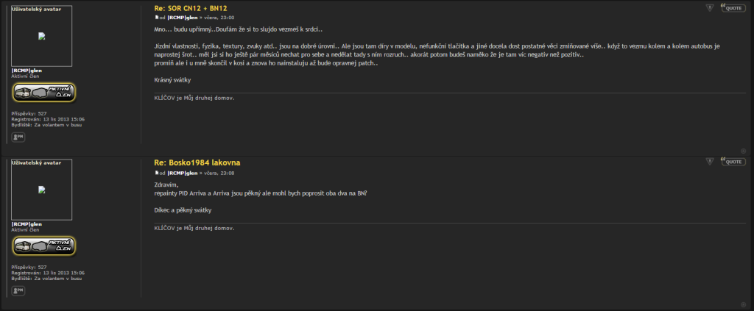Viewport: 754px width, 311px height.
Task: Quote the Bosko1984 lakovna post
Action: tap(732, 161)
